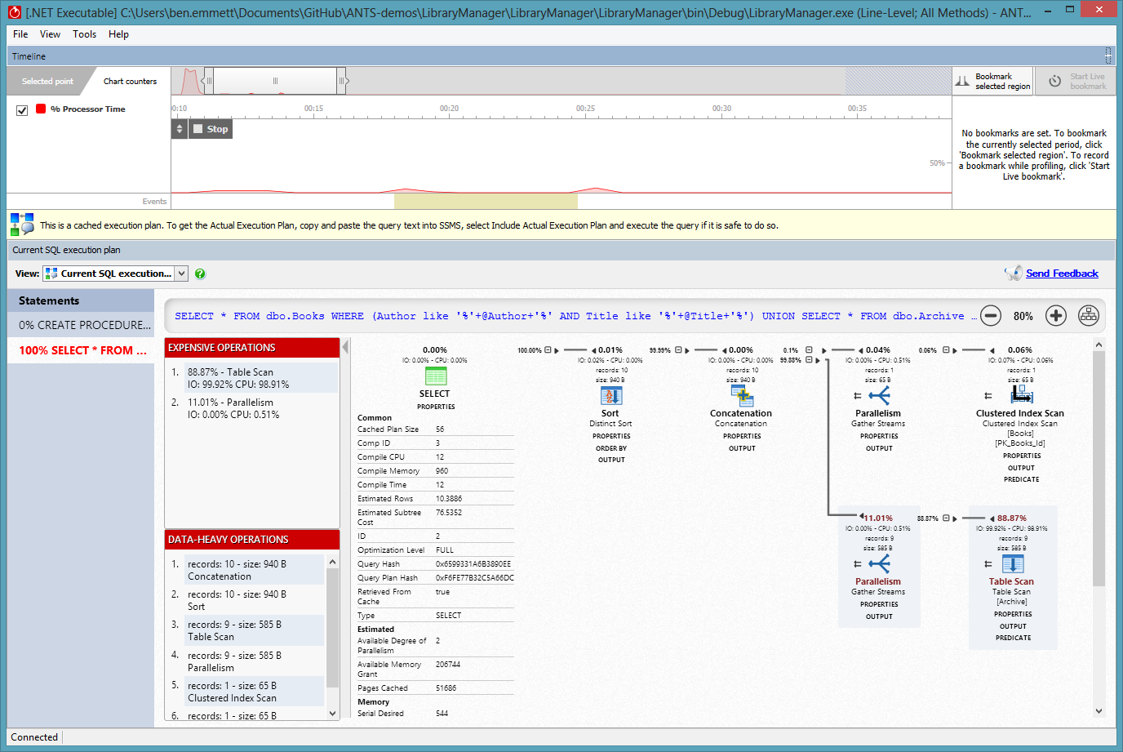The width and height of the screenshot is (1123, 752).
Task: Click the Table Scan operator icon
Action: tap(1013, 564)
